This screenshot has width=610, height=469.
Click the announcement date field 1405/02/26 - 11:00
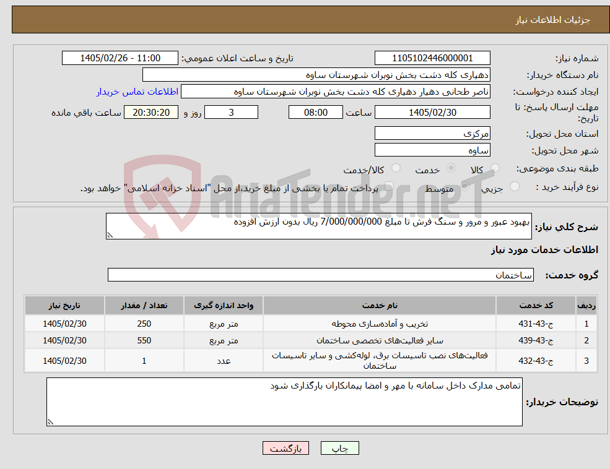pos(120,58)
